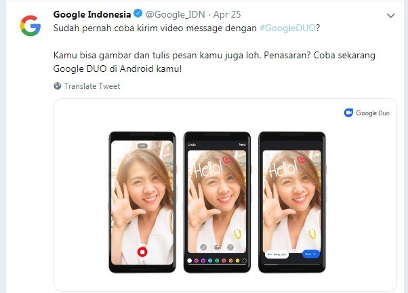
Task: Click the globe icon beside Translate Tweet
Action: (57, 86)
